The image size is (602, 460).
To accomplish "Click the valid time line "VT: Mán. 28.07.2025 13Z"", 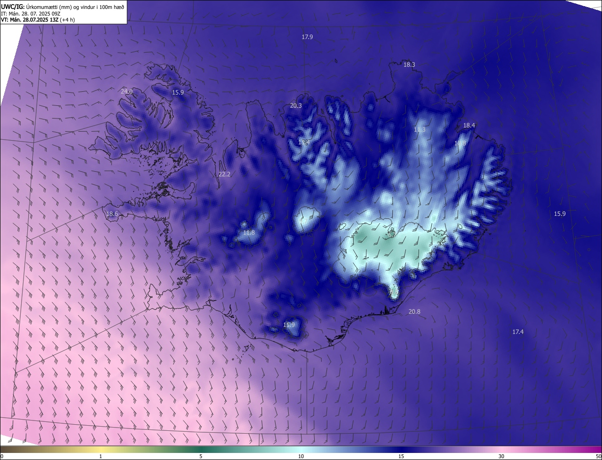I will click(x=30, y=20).
